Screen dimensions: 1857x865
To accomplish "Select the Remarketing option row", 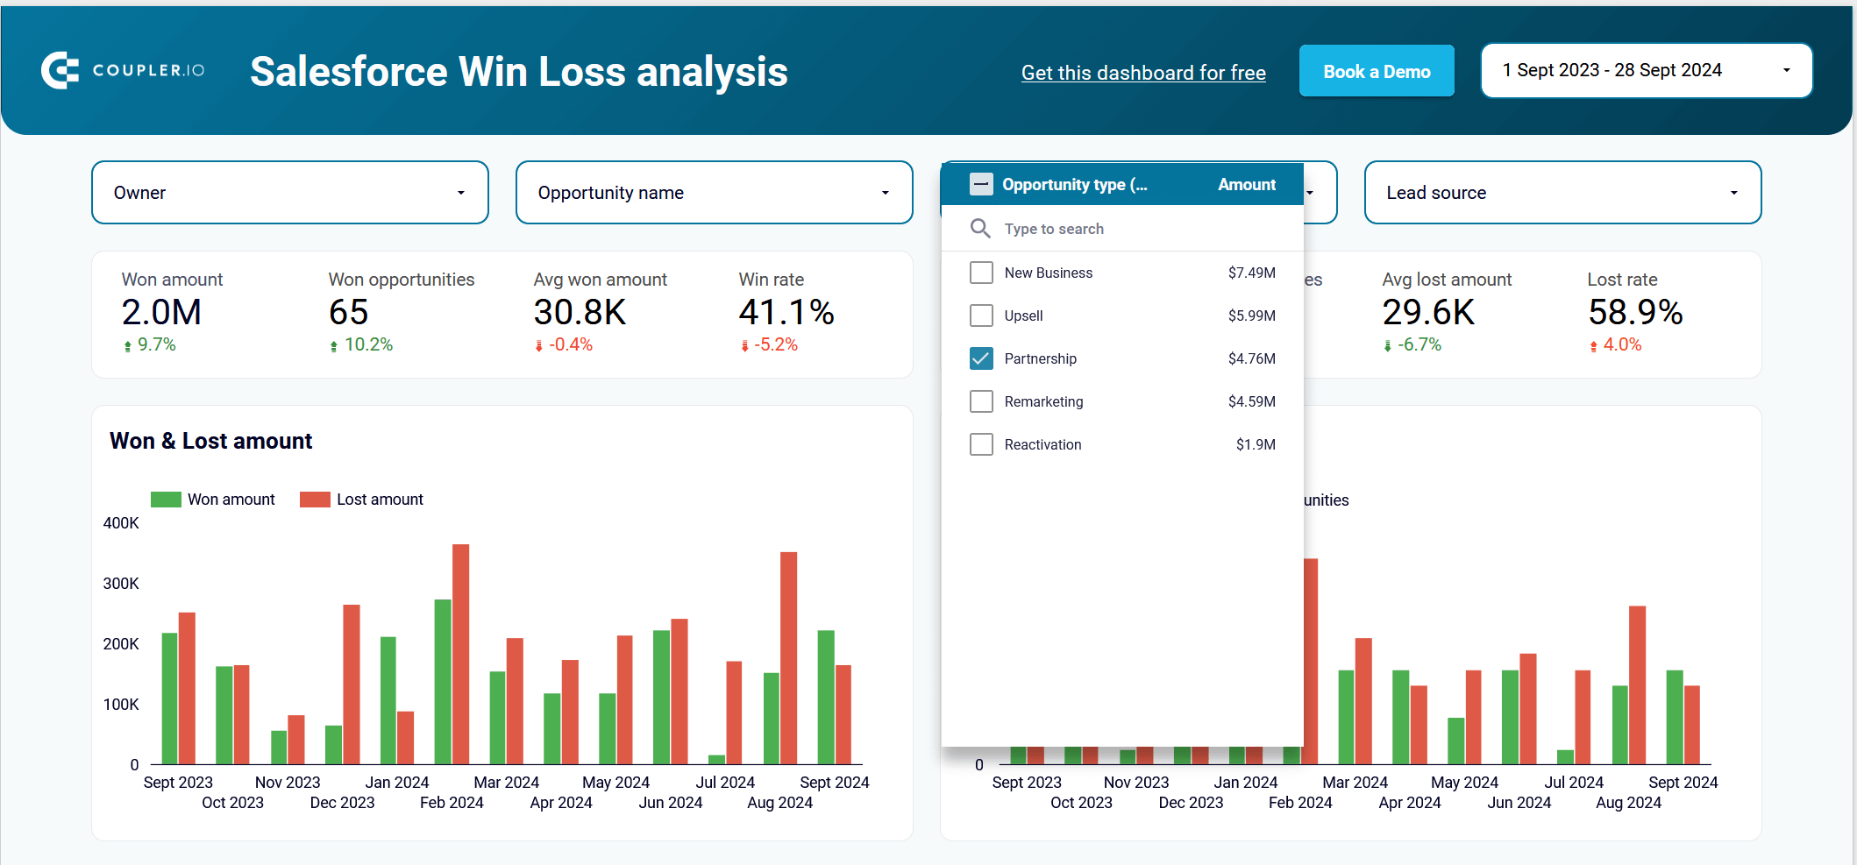I will coord(1122,401).
